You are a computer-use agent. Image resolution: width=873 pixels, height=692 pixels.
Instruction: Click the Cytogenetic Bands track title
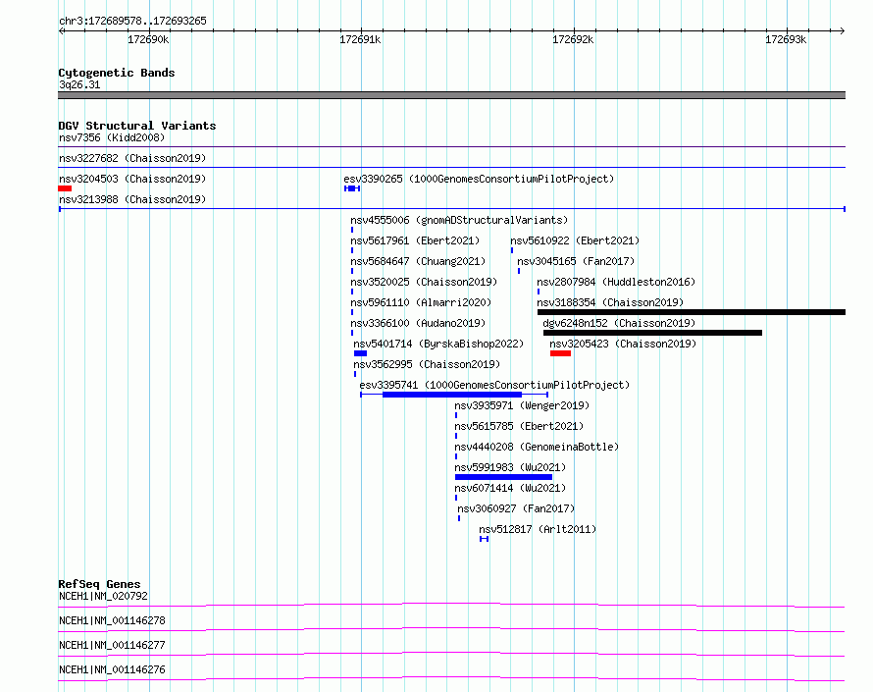click(117, 73)
